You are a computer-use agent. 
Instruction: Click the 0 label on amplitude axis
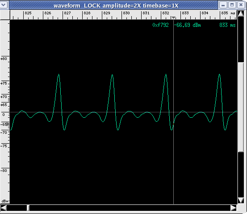pyautogui.click(x=4, y=115)
